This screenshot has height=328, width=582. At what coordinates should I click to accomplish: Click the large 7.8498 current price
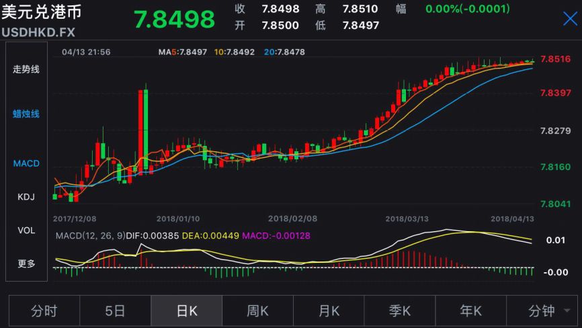point(174,19)
